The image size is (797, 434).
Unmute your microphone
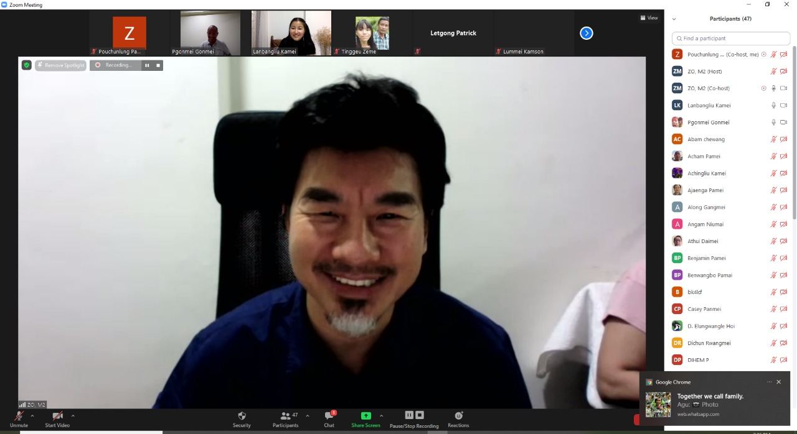pyautogui.click(x=19, y=416)
